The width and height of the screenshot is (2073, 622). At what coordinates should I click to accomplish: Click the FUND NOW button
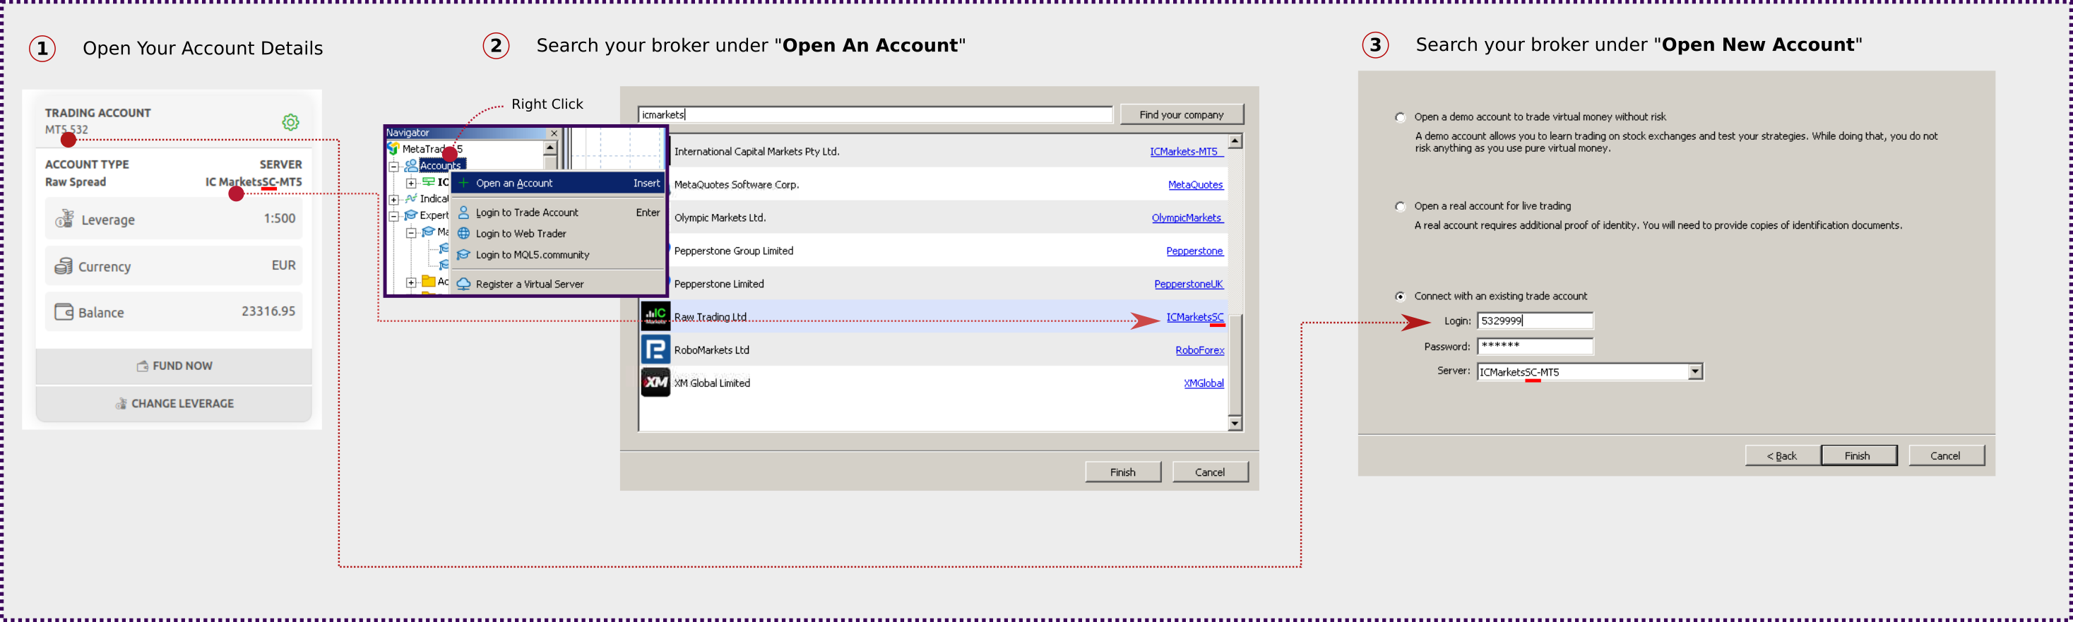click(174, 366)
